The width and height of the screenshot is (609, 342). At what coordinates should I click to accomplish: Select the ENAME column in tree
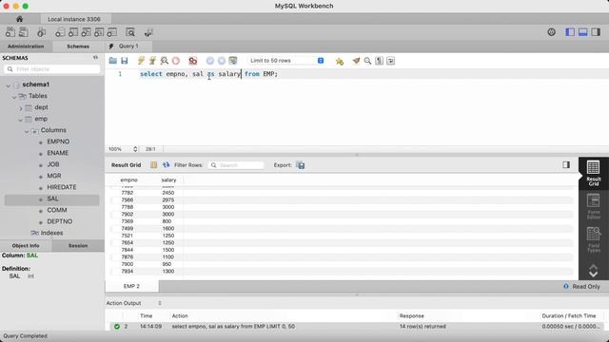click(58, 153)
